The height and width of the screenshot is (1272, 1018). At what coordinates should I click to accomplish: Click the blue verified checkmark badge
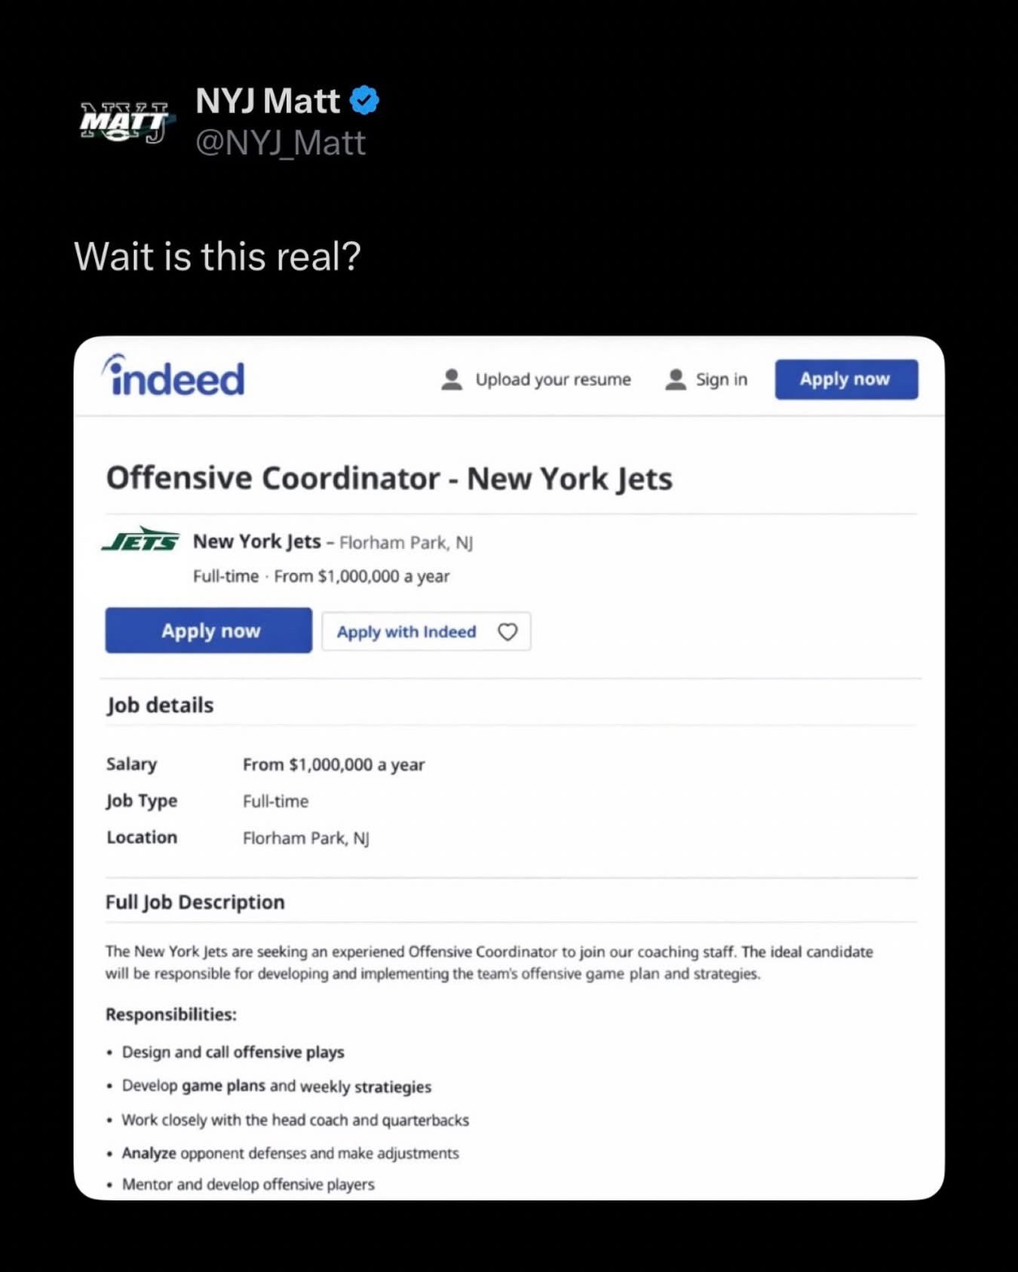pos(365,101)
